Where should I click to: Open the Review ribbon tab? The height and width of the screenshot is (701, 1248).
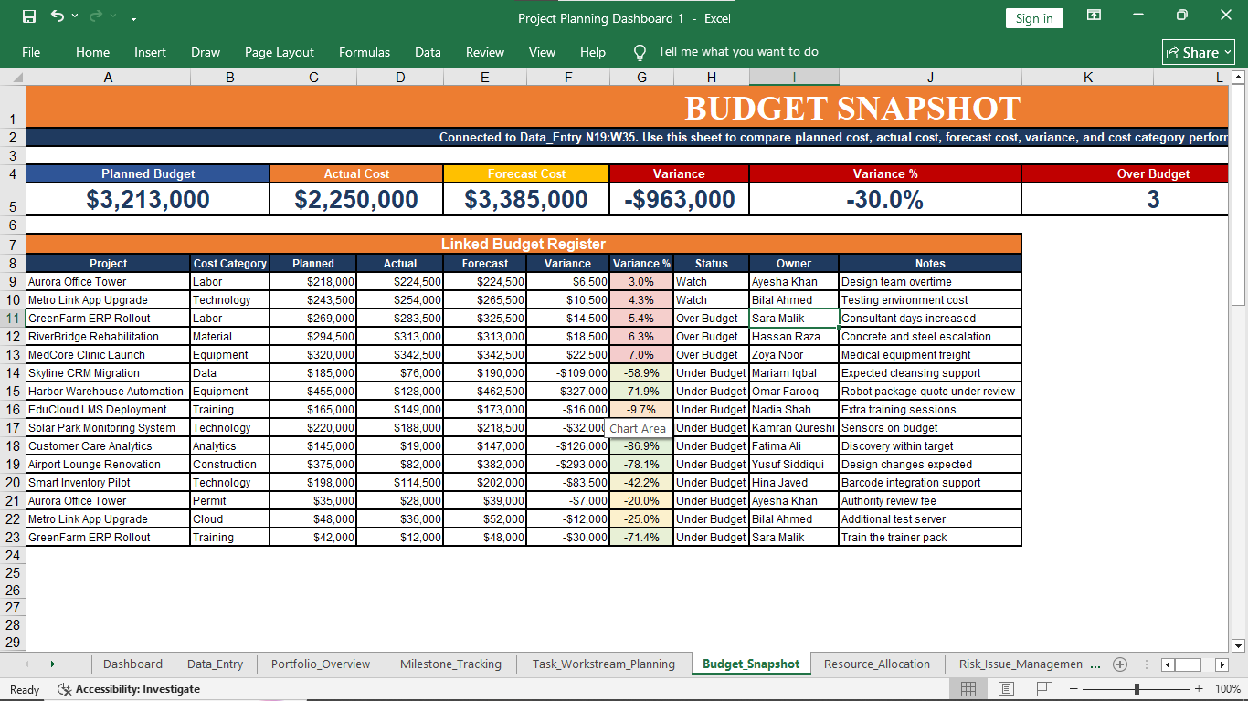(485, 52)
